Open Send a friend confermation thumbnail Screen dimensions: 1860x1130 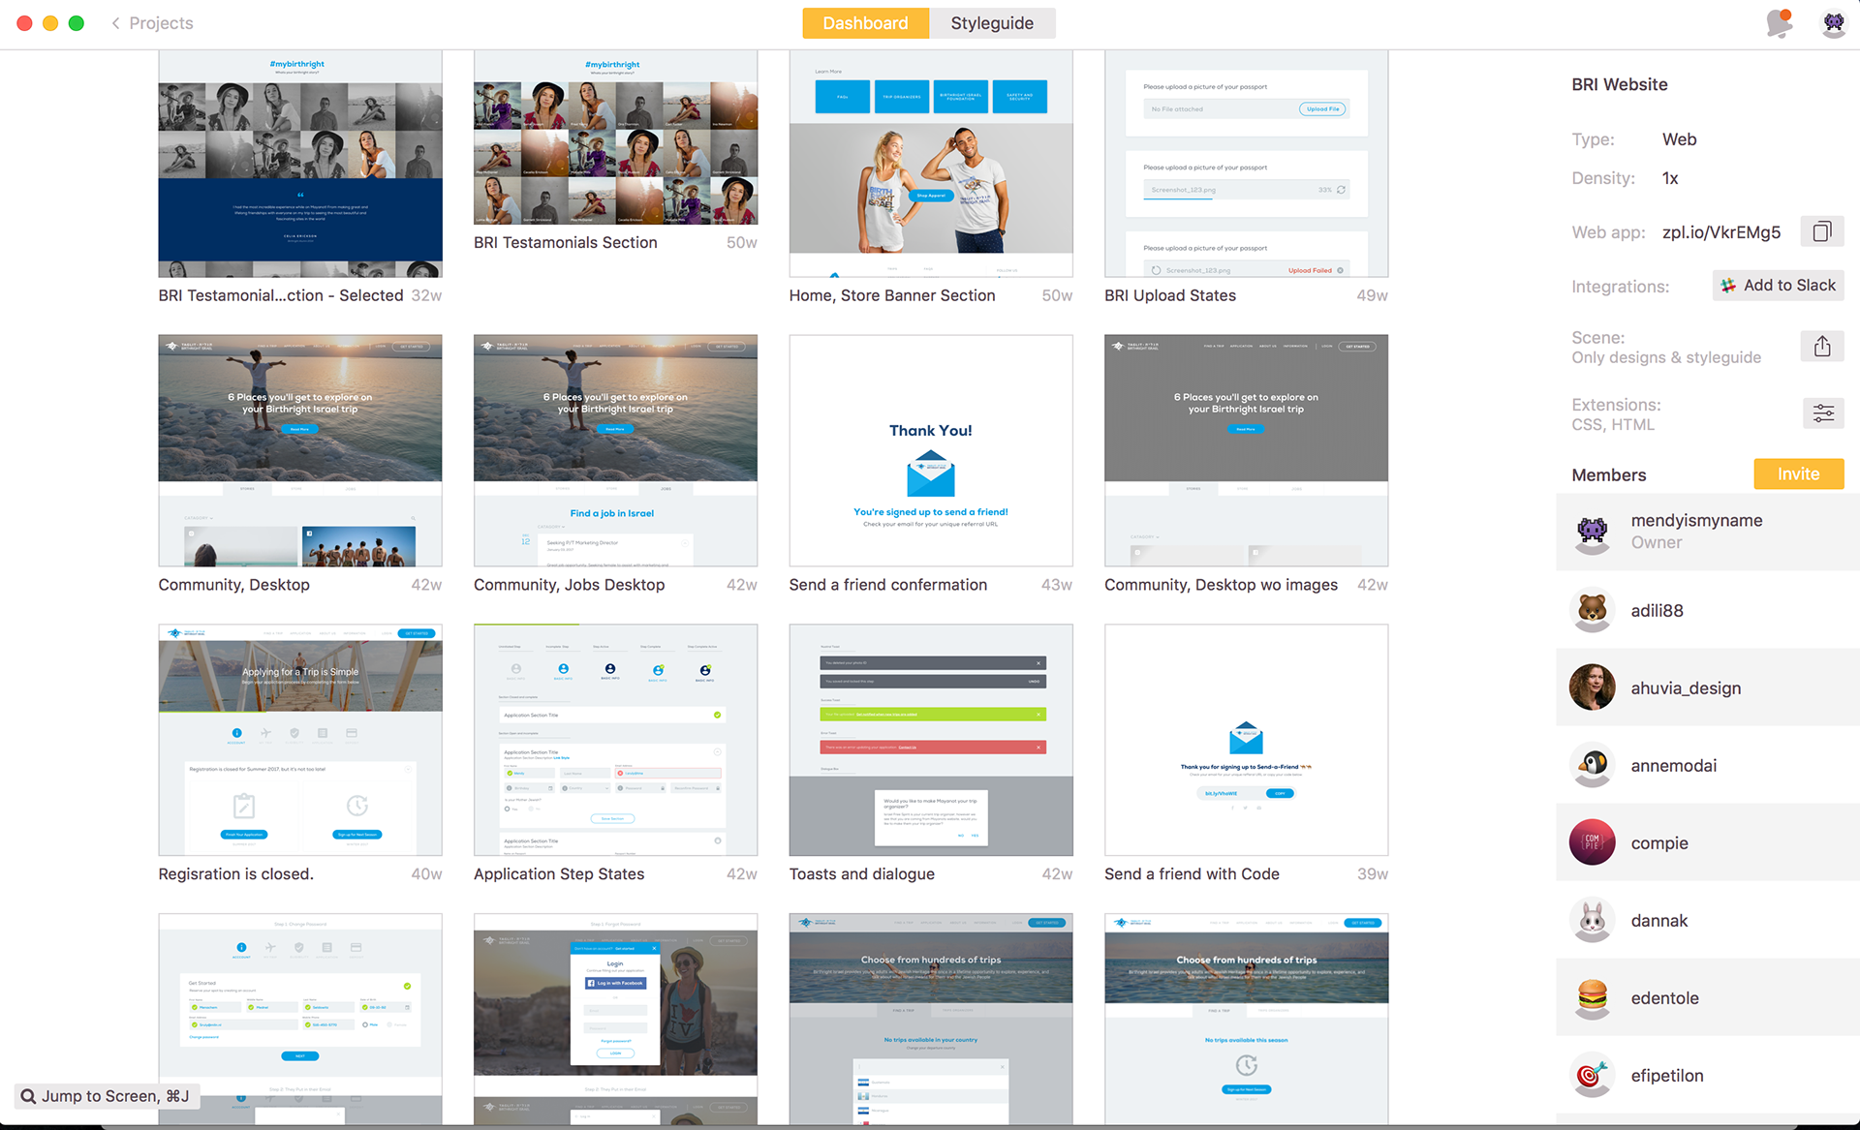point(931,450)
